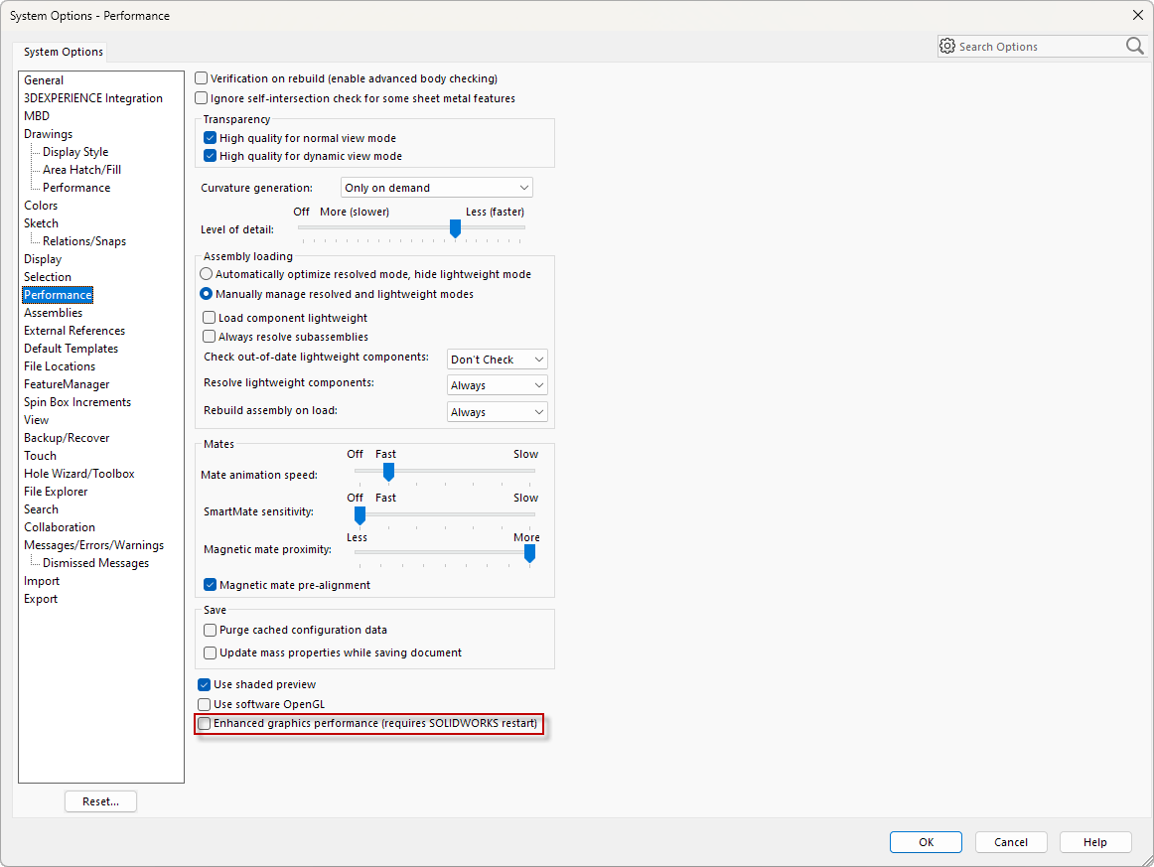Click inside the Search Options field
This screenshot has height=867, width=1154.
(x=1033, y=46)
